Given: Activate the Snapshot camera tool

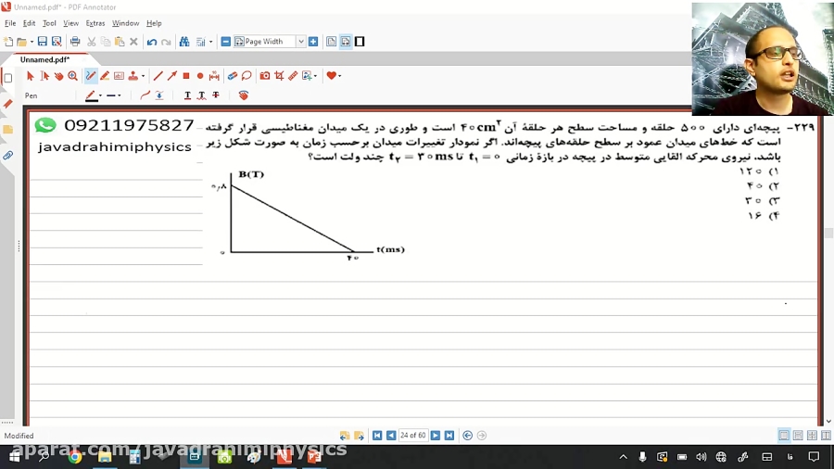Looking at the screenshot, I should 265,76.
